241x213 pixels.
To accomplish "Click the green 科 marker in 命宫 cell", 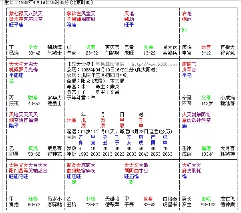I will [184, 30].
